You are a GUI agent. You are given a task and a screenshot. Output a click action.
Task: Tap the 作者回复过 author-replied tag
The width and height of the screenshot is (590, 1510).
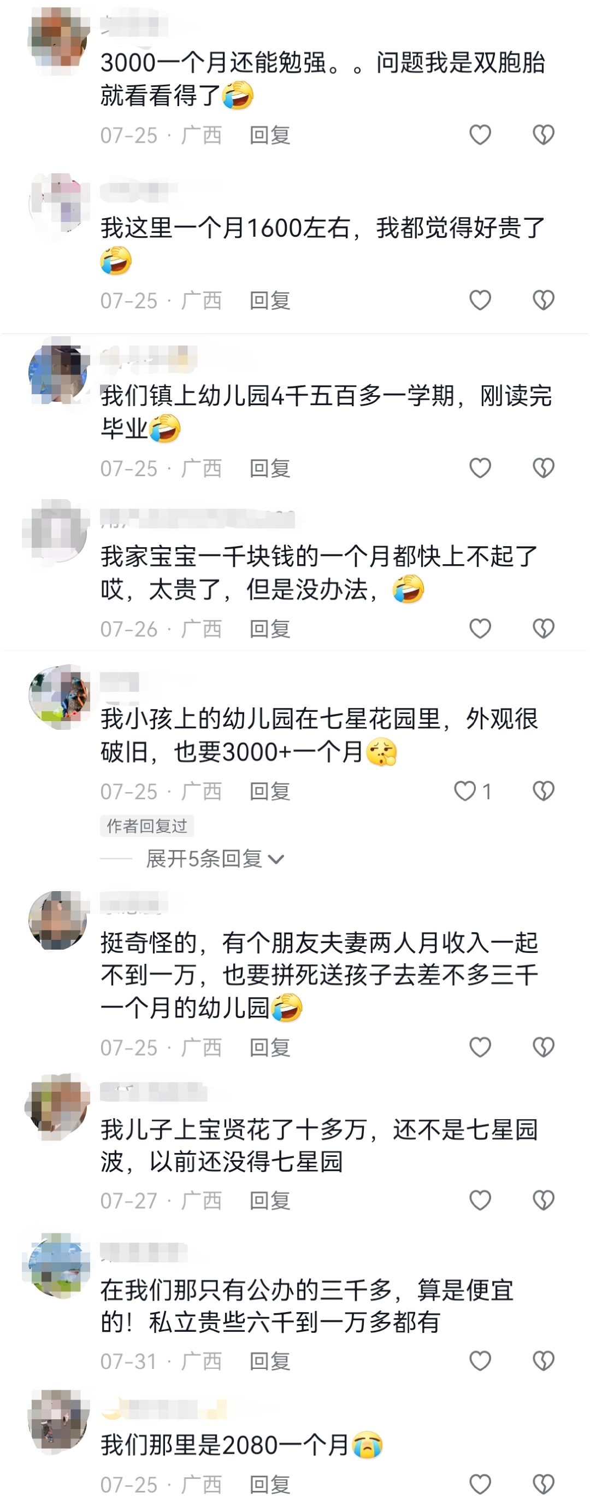[x=147, y=826]
